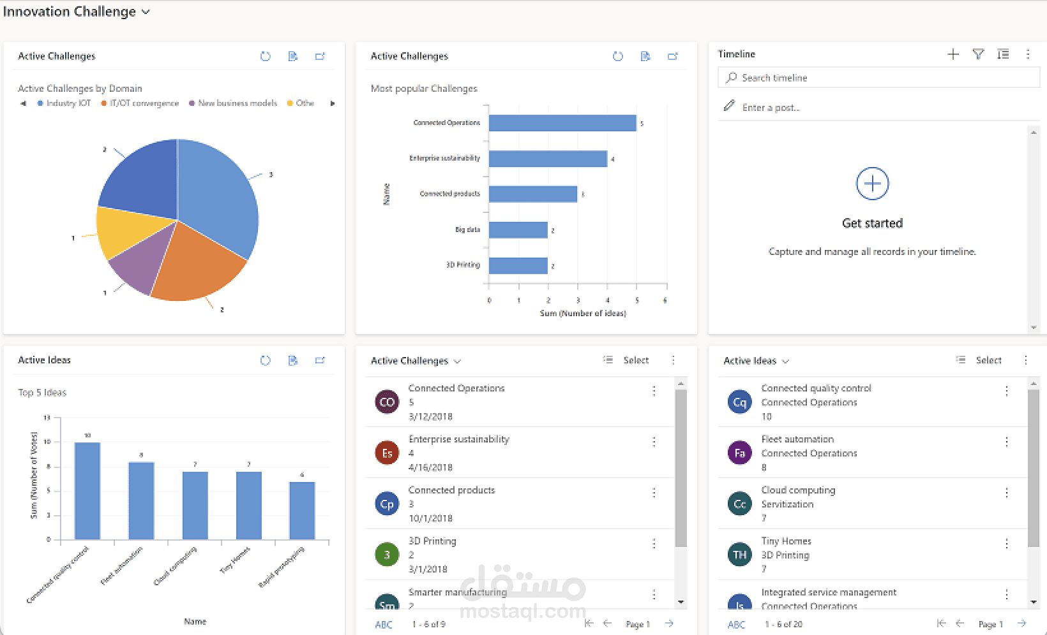Screen dimensions: 1047x635
Task: Open the Innovation Challenge dashboard dropdown
Action: (146, 11)
